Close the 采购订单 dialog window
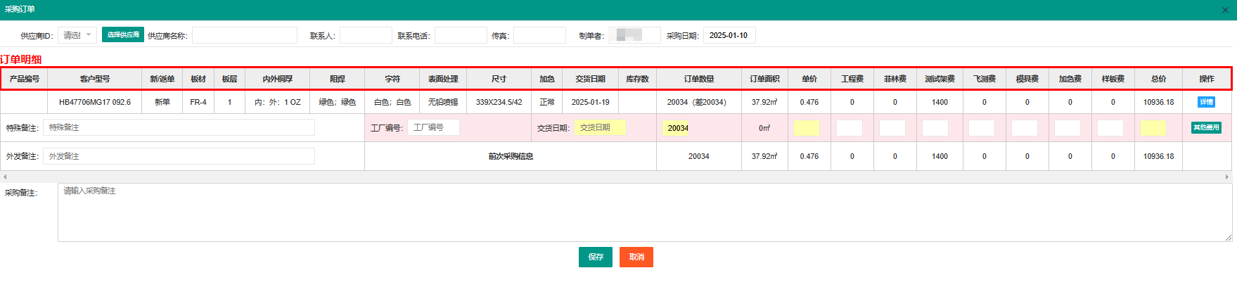 click(1225, 10)
